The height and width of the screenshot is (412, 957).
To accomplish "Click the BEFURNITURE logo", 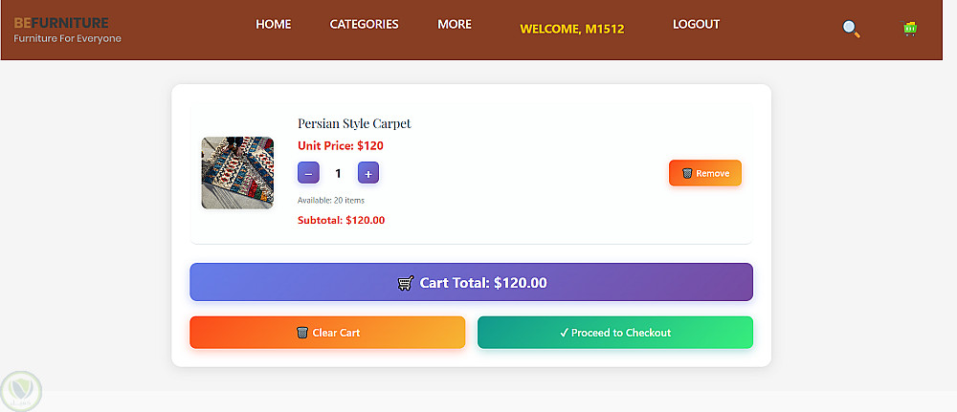I will 61,22.
